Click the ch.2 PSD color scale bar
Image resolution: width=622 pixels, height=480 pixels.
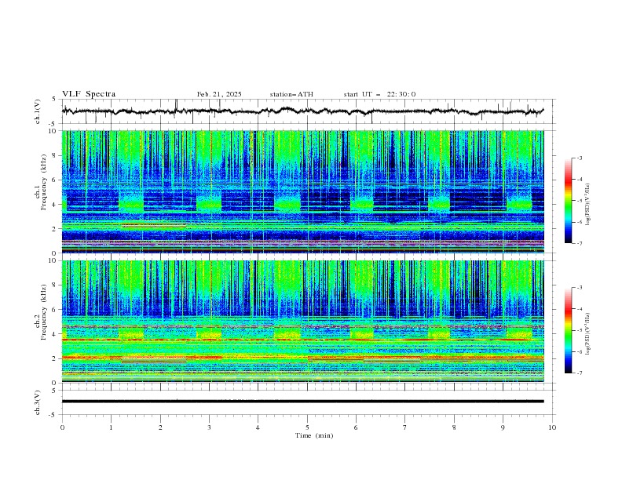pos(569,330)
